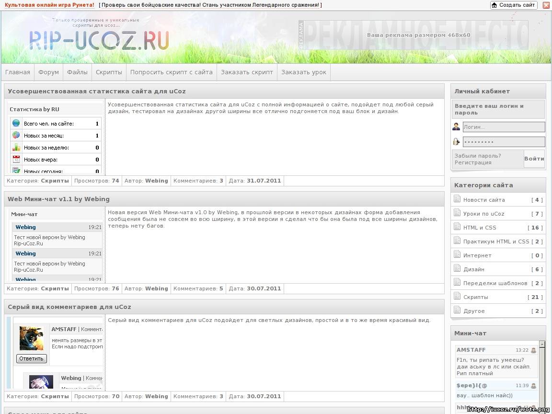Click the profile icon next to AMSTAFF 13:22 message
The image size is (552, 414).
(x=533, y=350)
